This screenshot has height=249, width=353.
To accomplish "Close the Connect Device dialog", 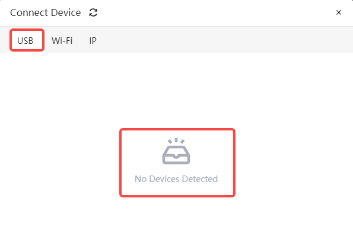I will pos(339,12).
